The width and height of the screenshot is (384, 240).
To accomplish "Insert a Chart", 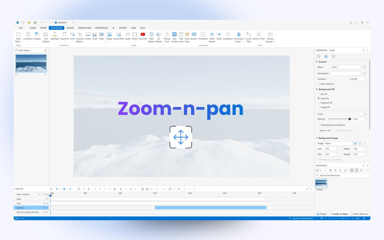I will [x=95, y=36].
